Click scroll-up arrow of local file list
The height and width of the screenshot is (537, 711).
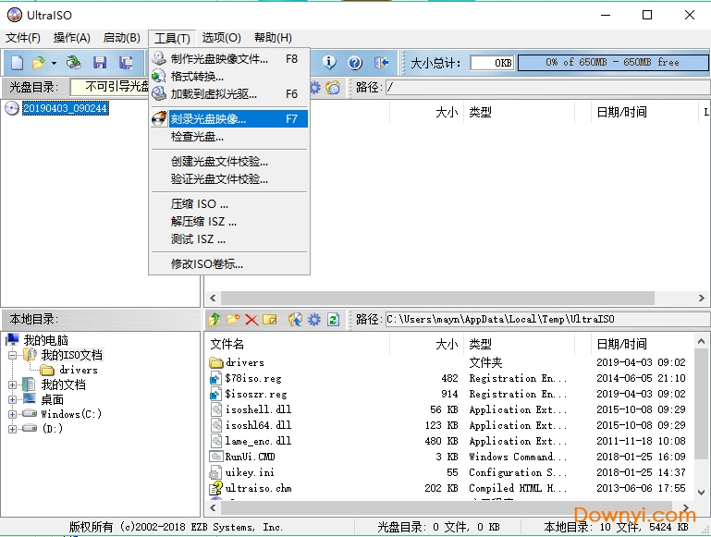click(701, 341)
